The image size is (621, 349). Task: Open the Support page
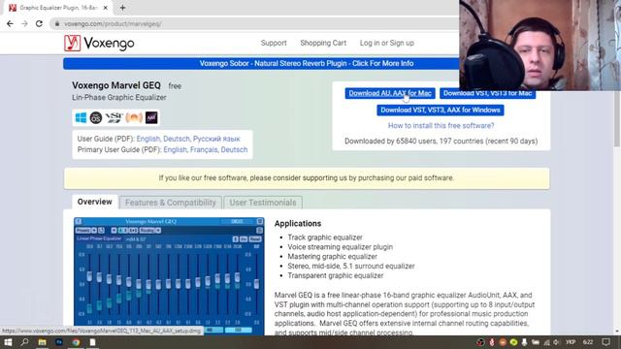(x=274, y=43)
